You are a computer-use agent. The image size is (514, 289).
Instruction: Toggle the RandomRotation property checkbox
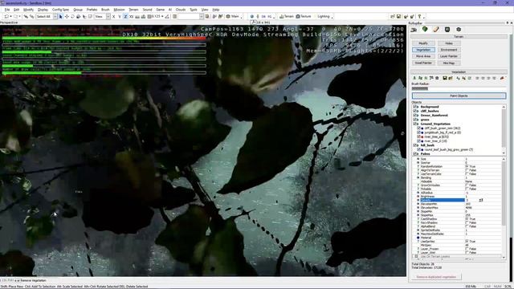coord(467,166)
